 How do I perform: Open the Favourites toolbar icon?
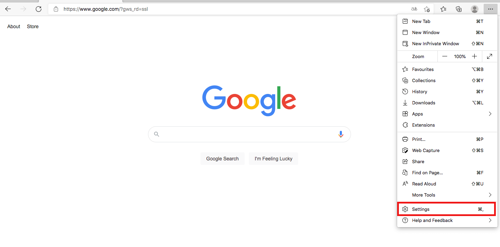pyautogui.click(x=444, y=9)
